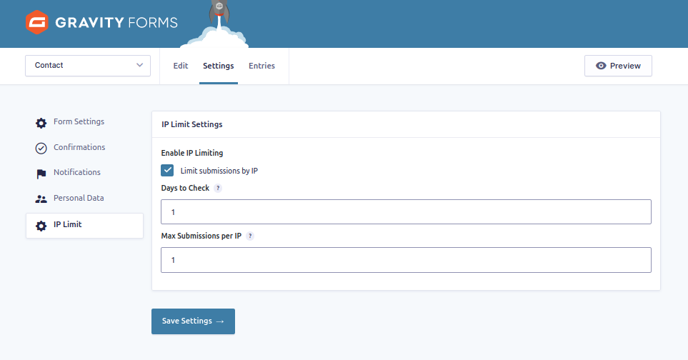The height and width of the screenshot is (360, 688).
Task: Open the Contact form switcher dropdown
Action: tap(88, 66)
